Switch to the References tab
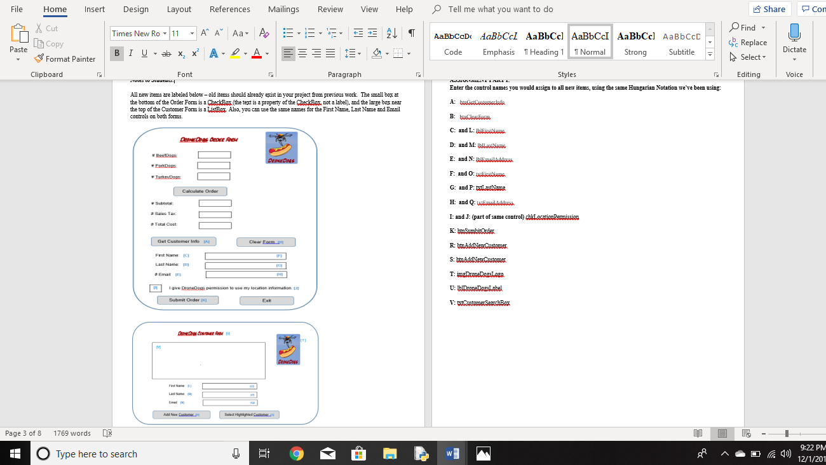This screenshot has height=465, width=826. [229, 9]
